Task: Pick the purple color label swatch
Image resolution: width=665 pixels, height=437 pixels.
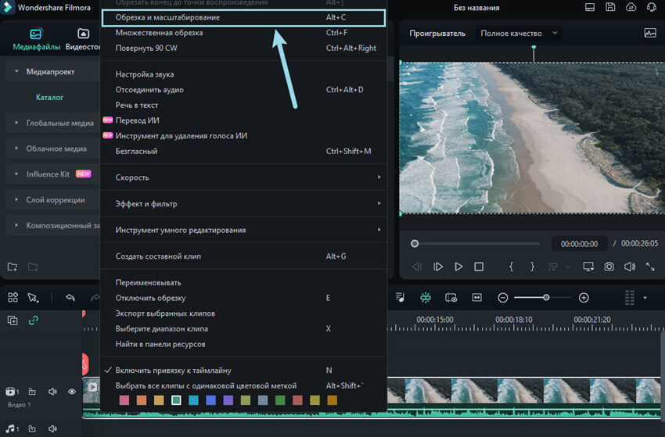Action: coord(228,400)
